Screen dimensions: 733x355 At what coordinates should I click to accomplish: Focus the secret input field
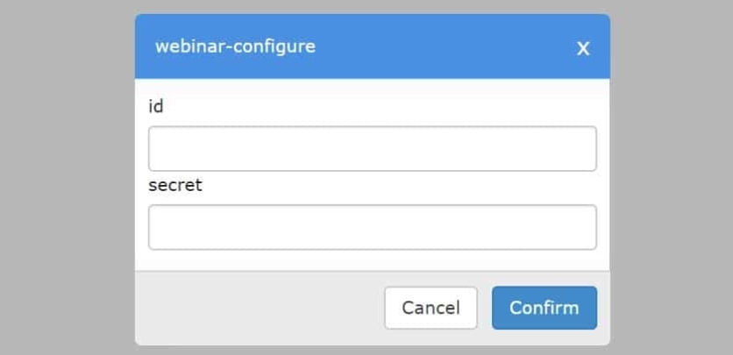(372, 227)
